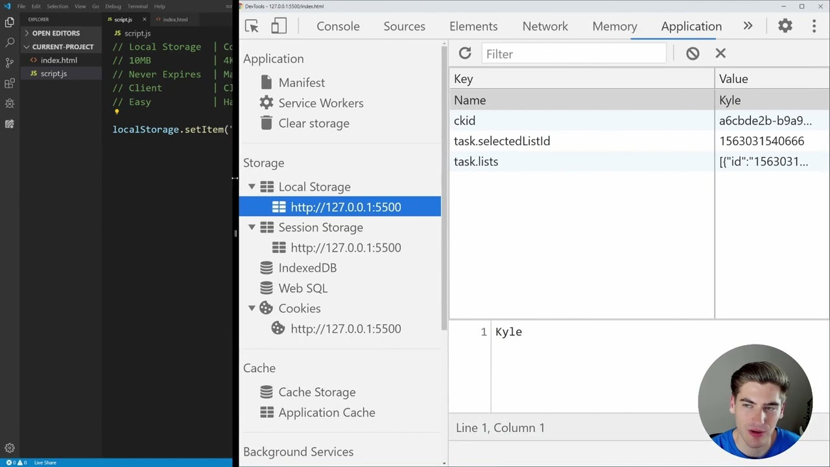Switch to the Console tab
The height and width of the screenshot is (467, 830).
pos(338,26)
